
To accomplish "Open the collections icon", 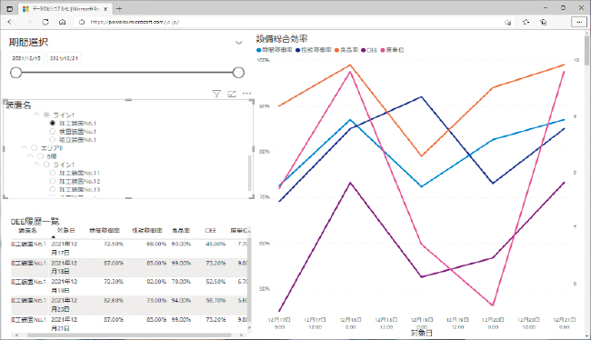I will [x=543, y=22].
